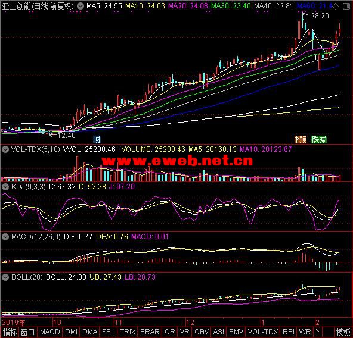Click the orange 预 marker on chart
353x338 pixels.
[x=301, y=140]
